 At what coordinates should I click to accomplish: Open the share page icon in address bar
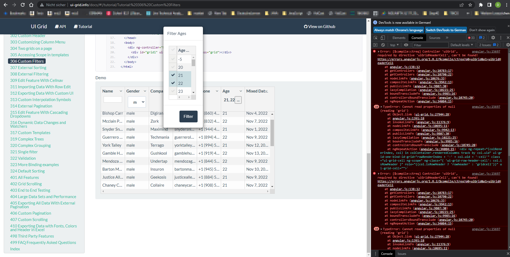coord(462,5)
